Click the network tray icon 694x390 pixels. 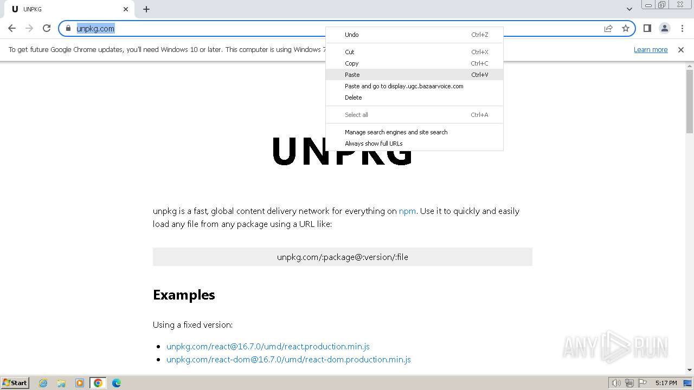(629, 383)
